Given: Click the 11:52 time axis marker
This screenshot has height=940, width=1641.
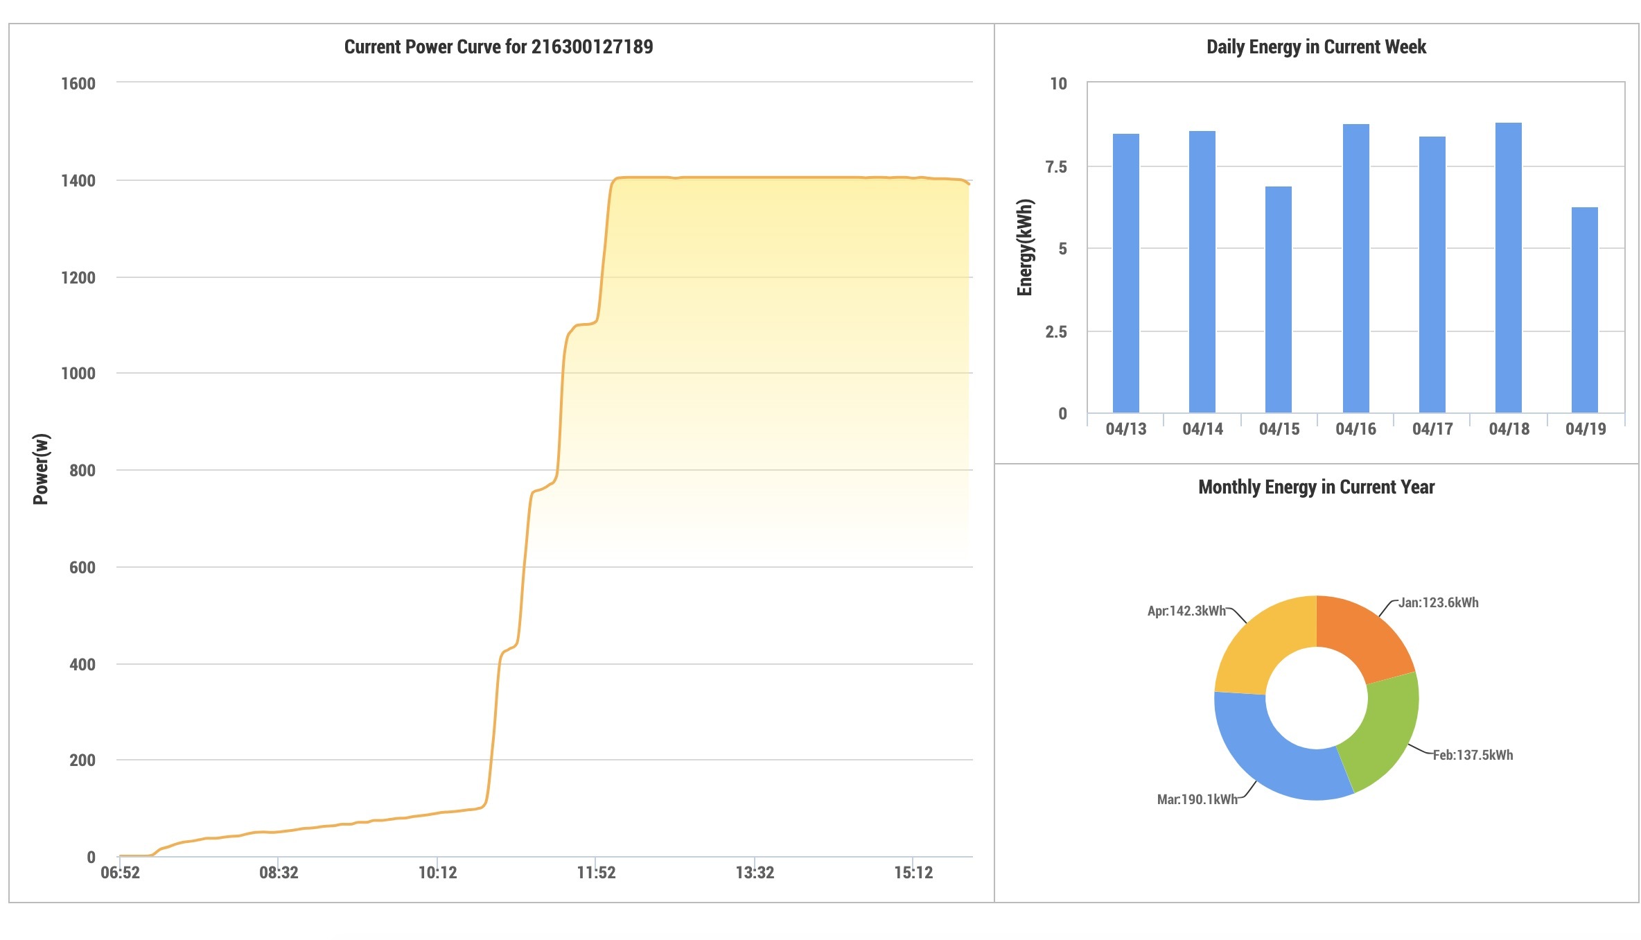Looking at the screenshot, I should 596,872.
